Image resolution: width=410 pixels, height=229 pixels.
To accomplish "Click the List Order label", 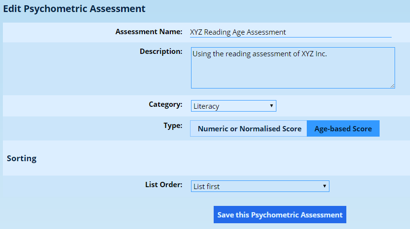I will (x=164, y=184).
